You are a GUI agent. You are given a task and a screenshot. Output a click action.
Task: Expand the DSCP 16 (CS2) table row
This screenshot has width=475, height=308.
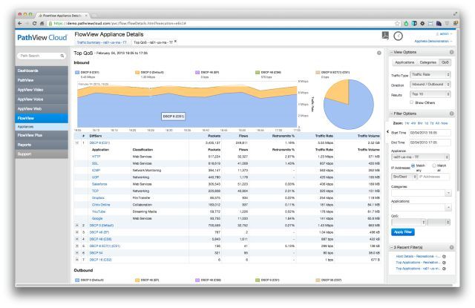[77, 260]
